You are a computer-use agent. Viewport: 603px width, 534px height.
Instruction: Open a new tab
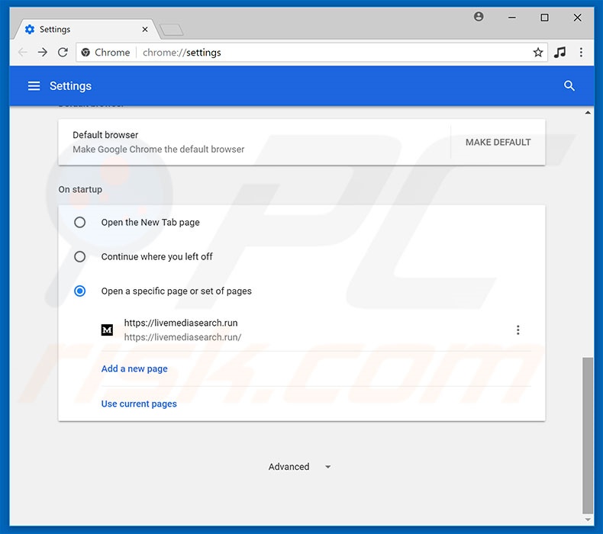172,30
